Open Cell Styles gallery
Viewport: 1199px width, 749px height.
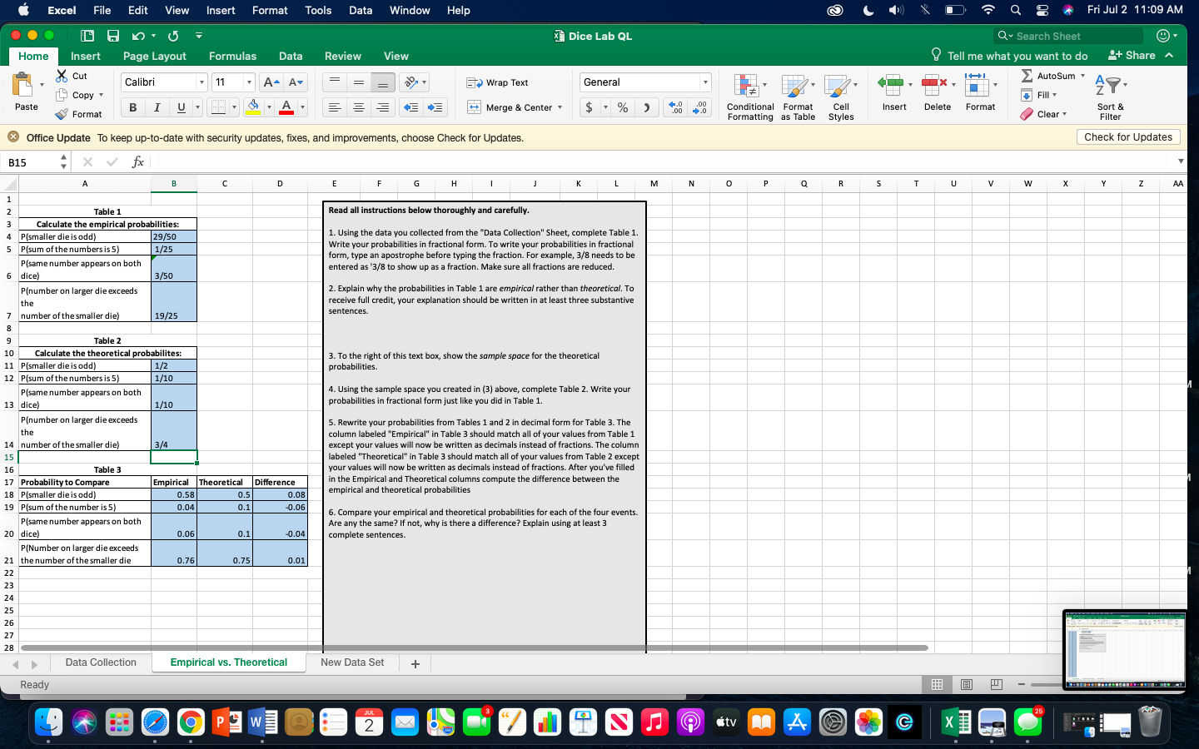(841, 97)
